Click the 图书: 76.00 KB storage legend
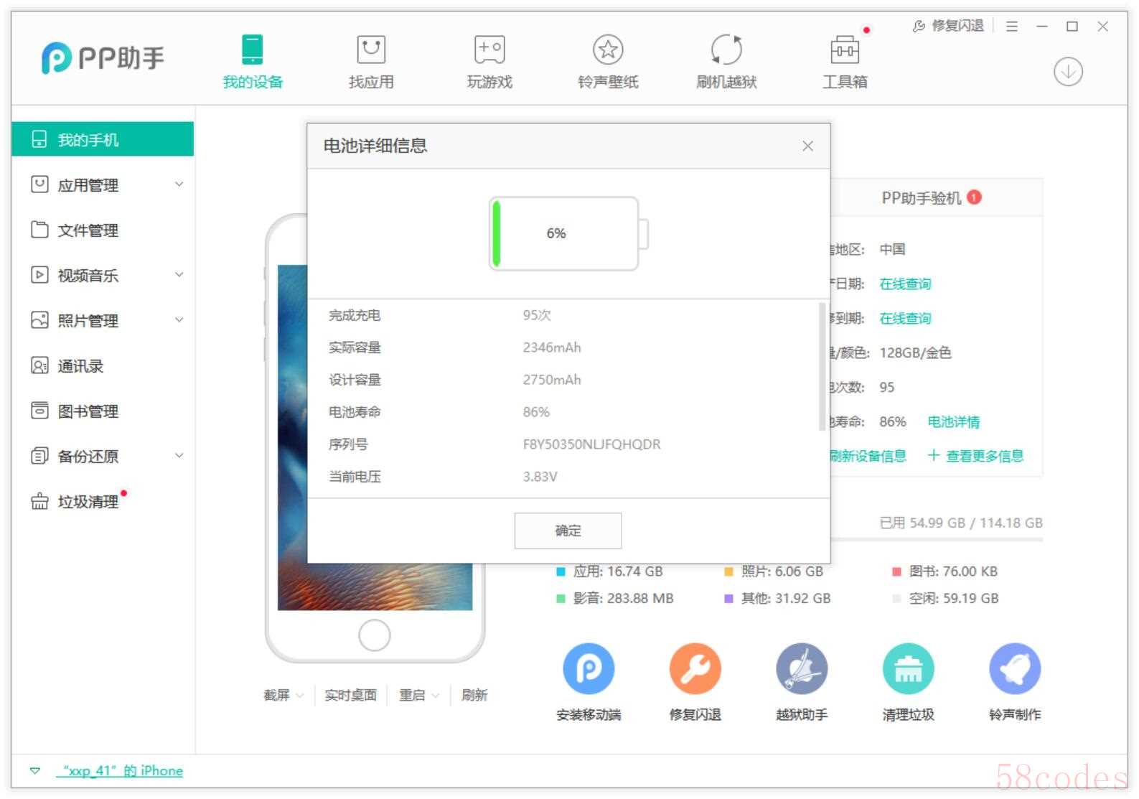1139x799 pixels. [x=945, y=571]
